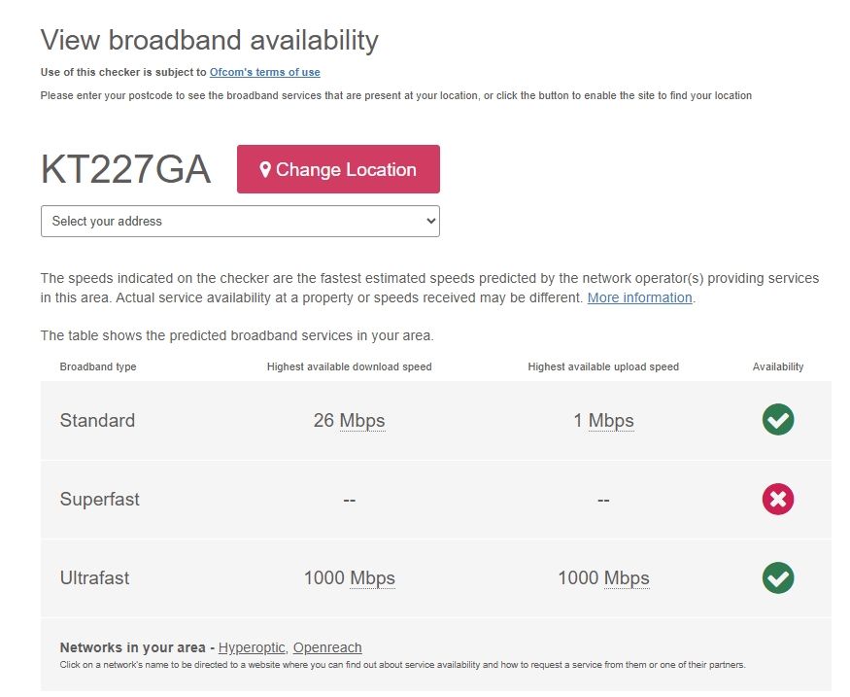850x697 pixels.
Task: Click Mbps abbreviation in Ultrafast download speed
Action: pos(372,578)
